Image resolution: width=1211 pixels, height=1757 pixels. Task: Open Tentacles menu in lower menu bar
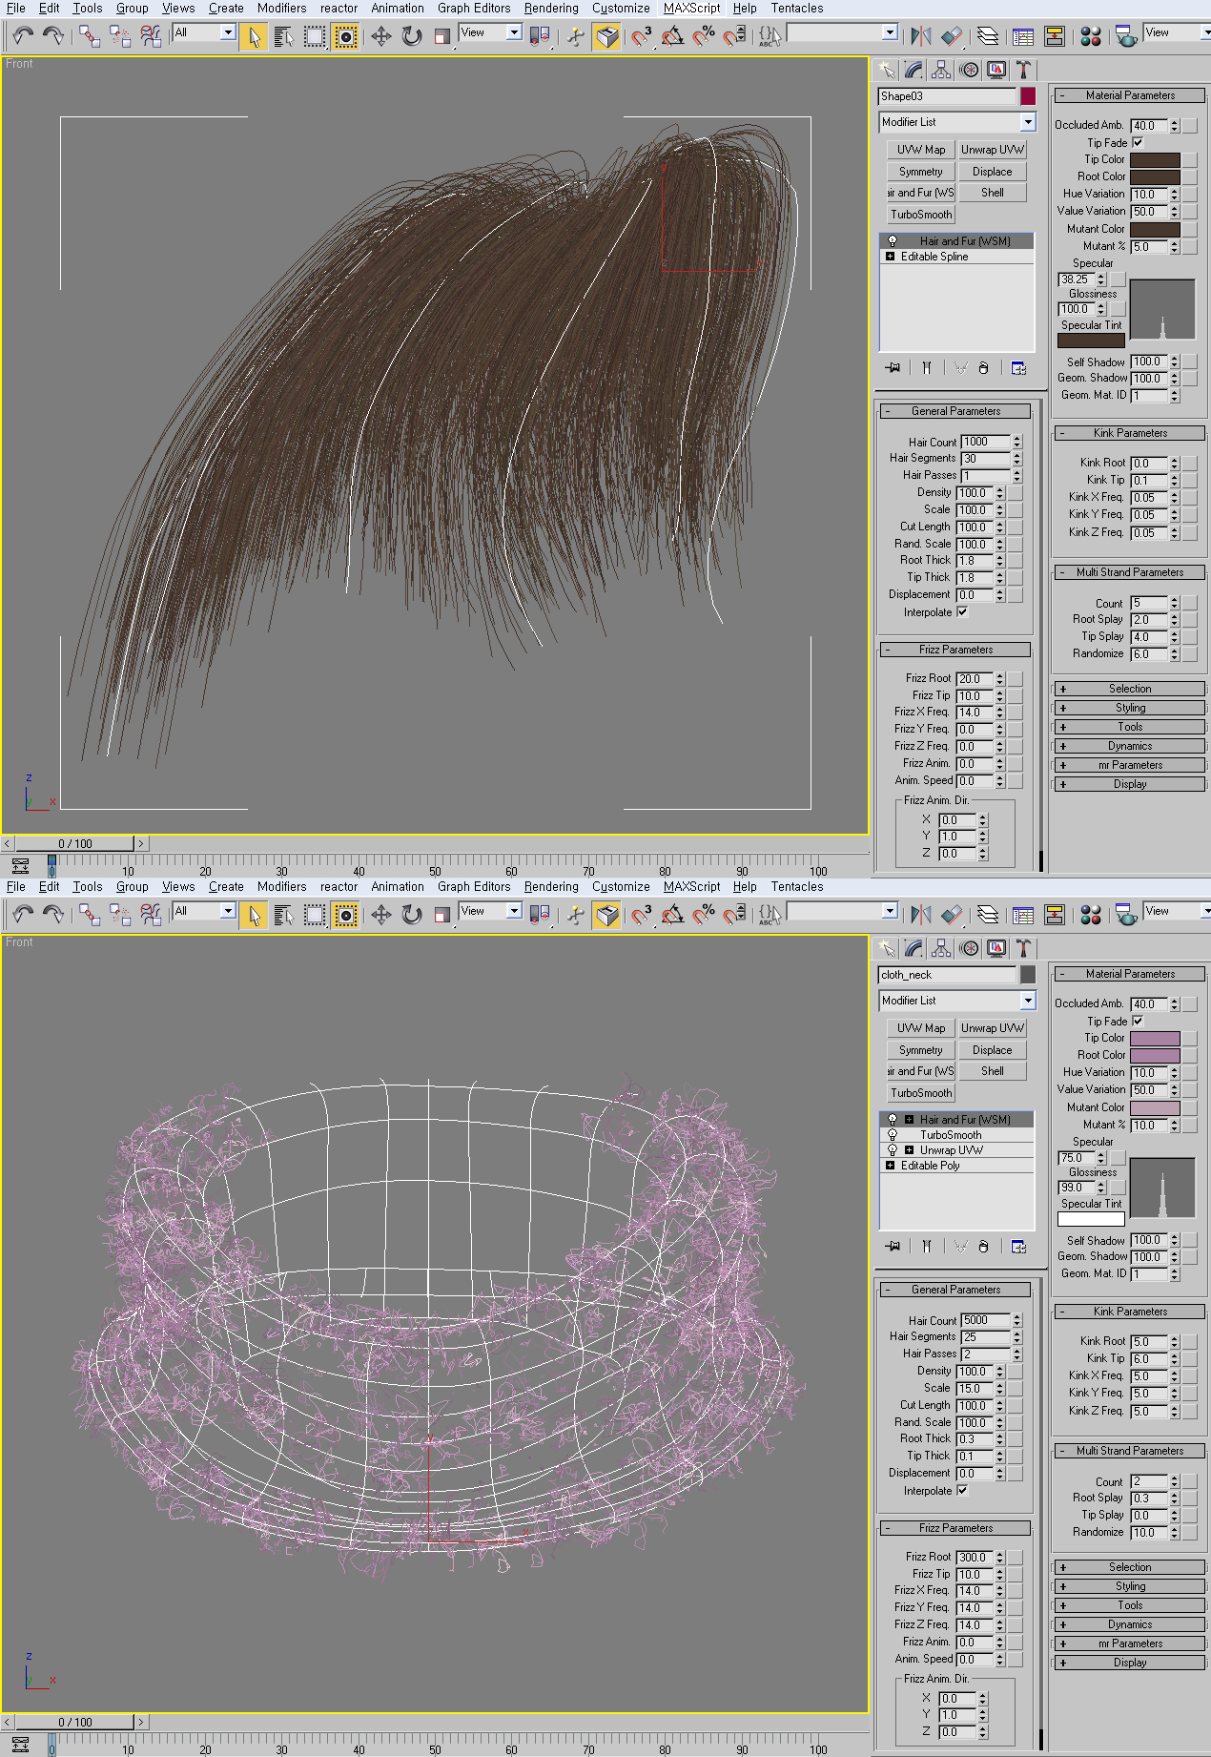(797, 886)
